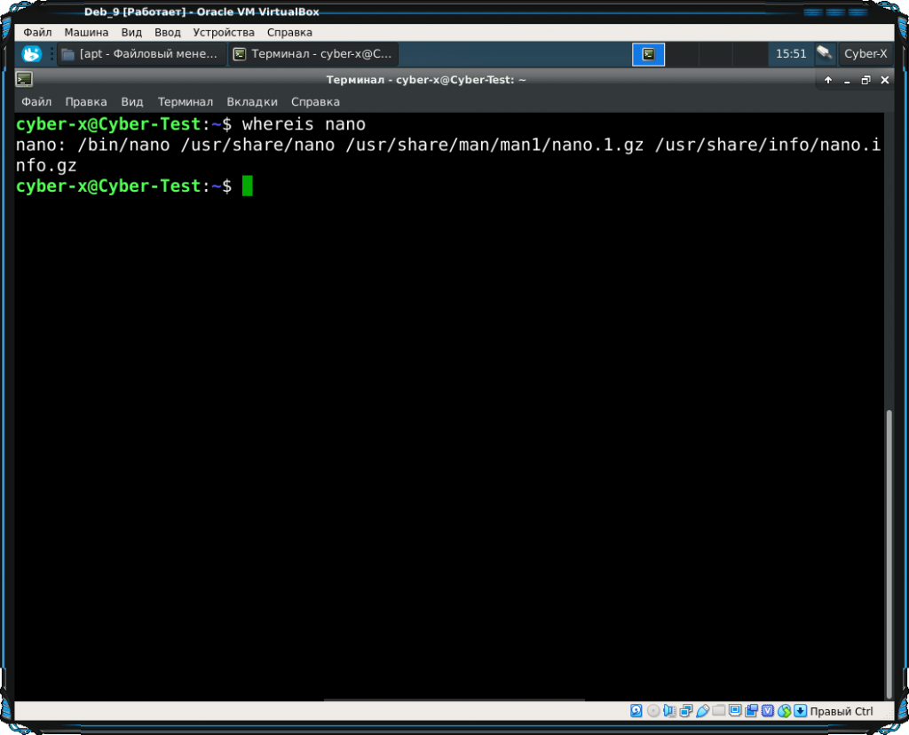The image size is (909, 735).
Task: Click '/usr/share/man/man1/nano.1.gz' in output
Action: tap(494, 145)
